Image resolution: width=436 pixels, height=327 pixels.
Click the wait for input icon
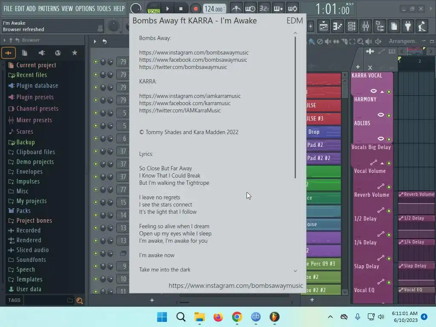(x=250, y=9)
